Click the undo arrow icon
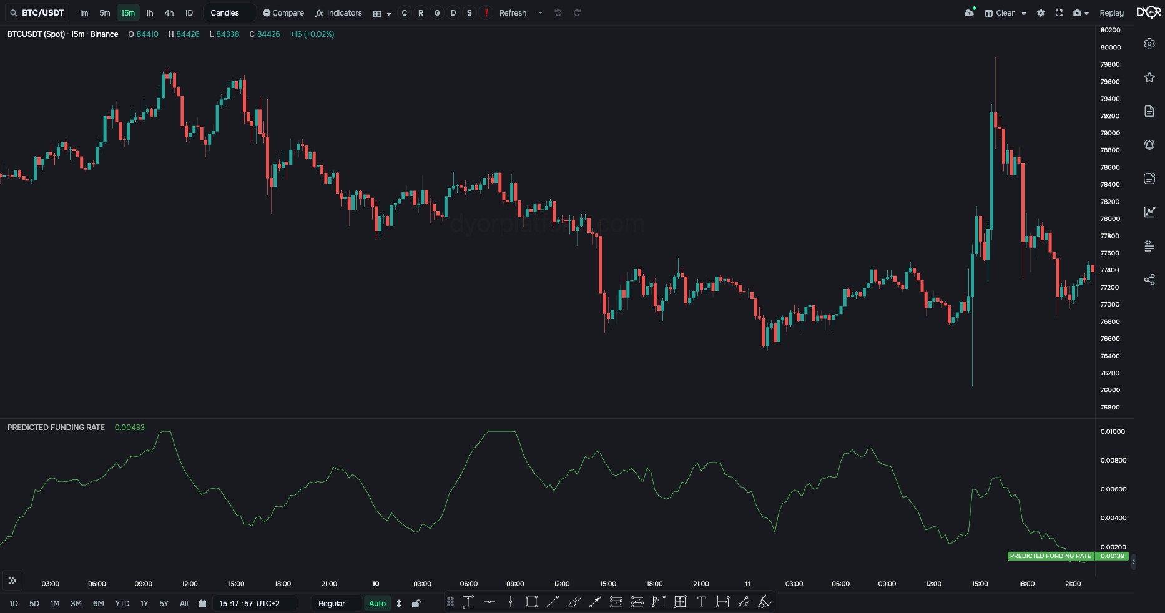 coord(558,13)
